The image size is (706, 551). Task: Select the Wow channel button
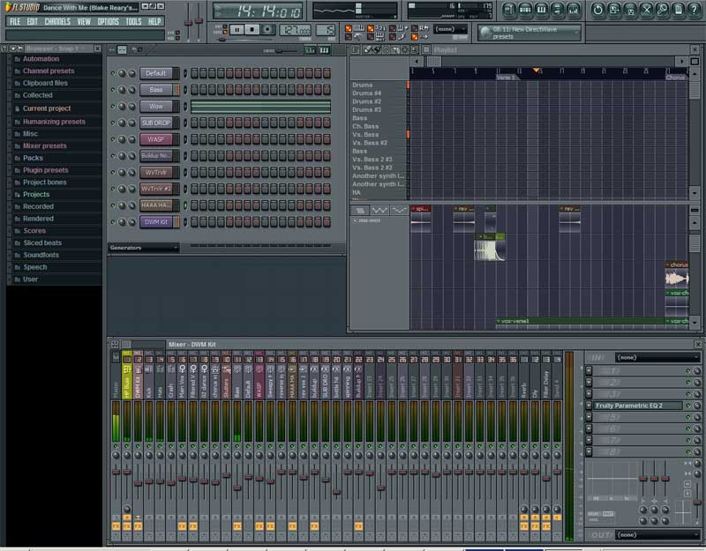coord(156,107)
